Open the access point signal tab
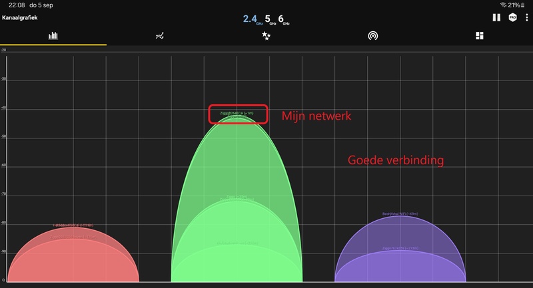 [x=373, y=36]
